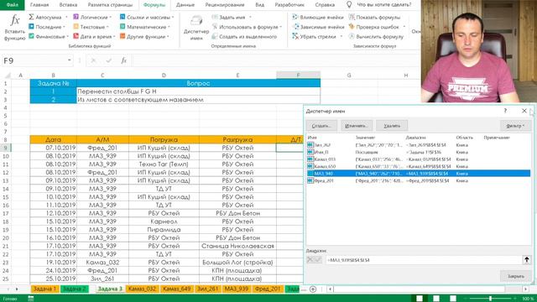Click the Математические functions icon
The width and height of the screenshot is (537, 302).
[x=123, y=26]
